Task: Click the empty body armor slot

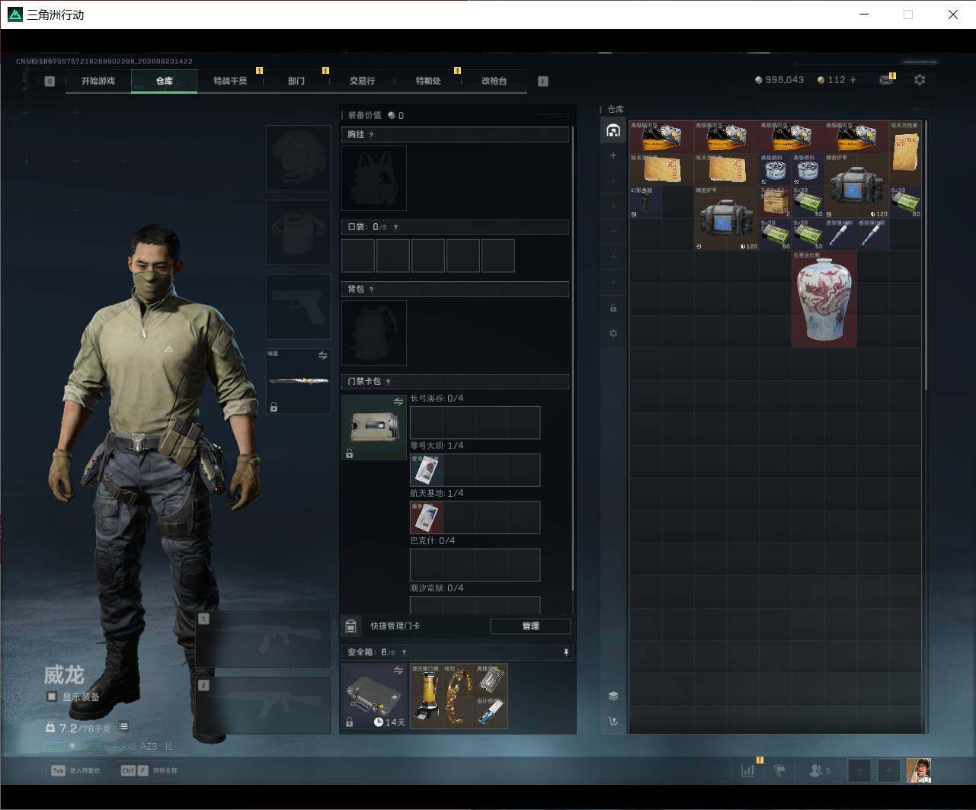Action: click(x=299, y=232)
